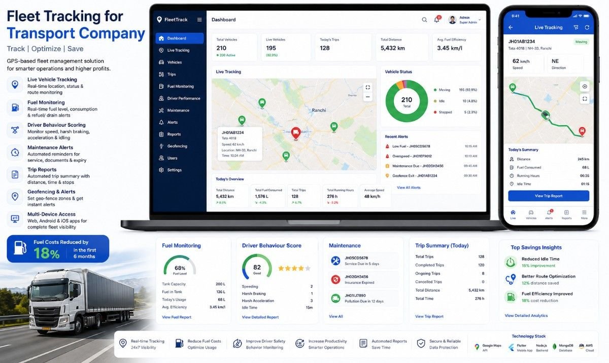Tap the Vehicles tab in phone bottom bar
This screenshot has height=363, width=609.
[x=531, y=214]
